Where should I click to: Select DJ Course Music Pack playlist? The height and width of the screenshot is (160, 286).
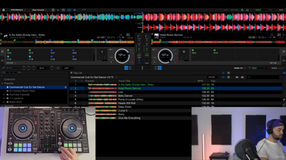point(22,91)
